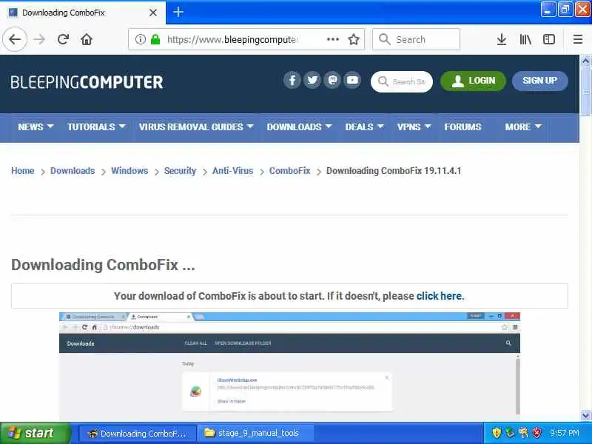Switch to stage_9_manual_tools taskbar folder
592x444 pixels.
click(256, 434)
